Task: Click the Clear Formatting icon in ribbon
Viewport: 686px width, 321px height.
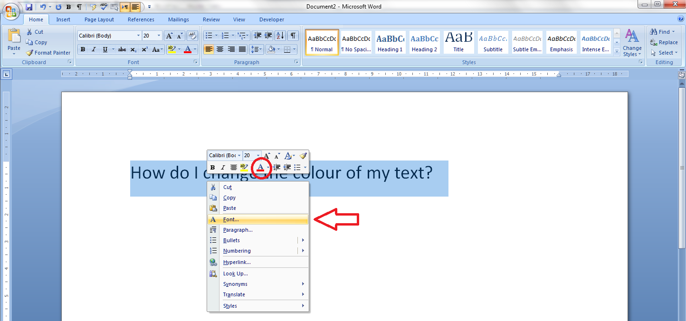Action: pyautogui.click(x=192, y=36)
